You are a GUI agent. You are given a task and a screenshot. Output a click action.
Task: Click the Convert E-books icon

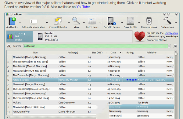58,21
